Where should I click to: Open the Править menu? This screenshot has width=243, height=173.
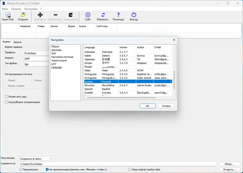[x=16, y=9]
